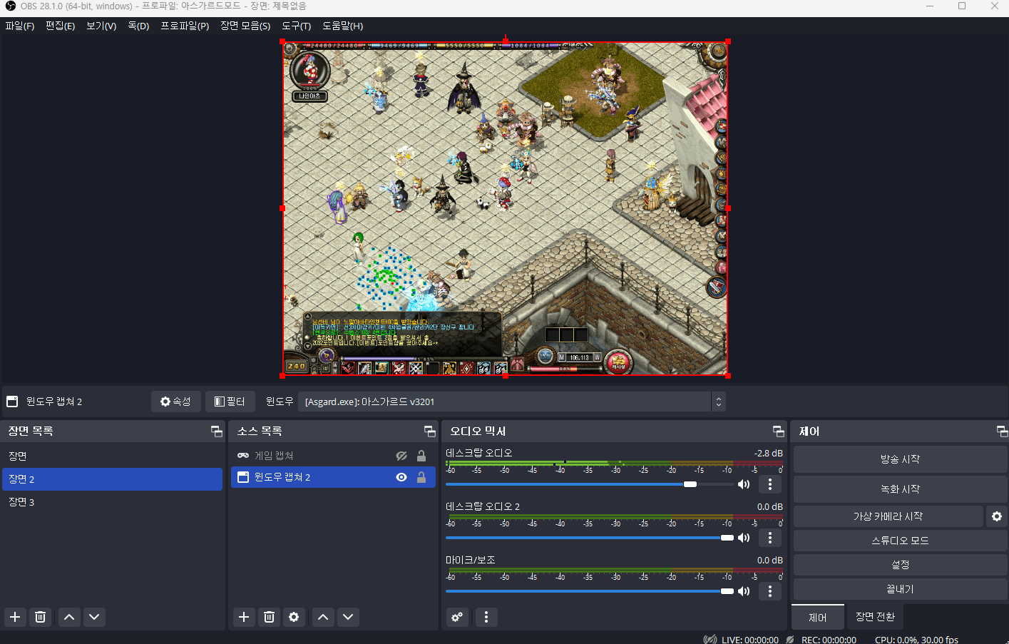The height and width of the screenshot is (644, 1009).
Task: Click 방송 시작 to start streaming
Action: (x=900, y=459)
